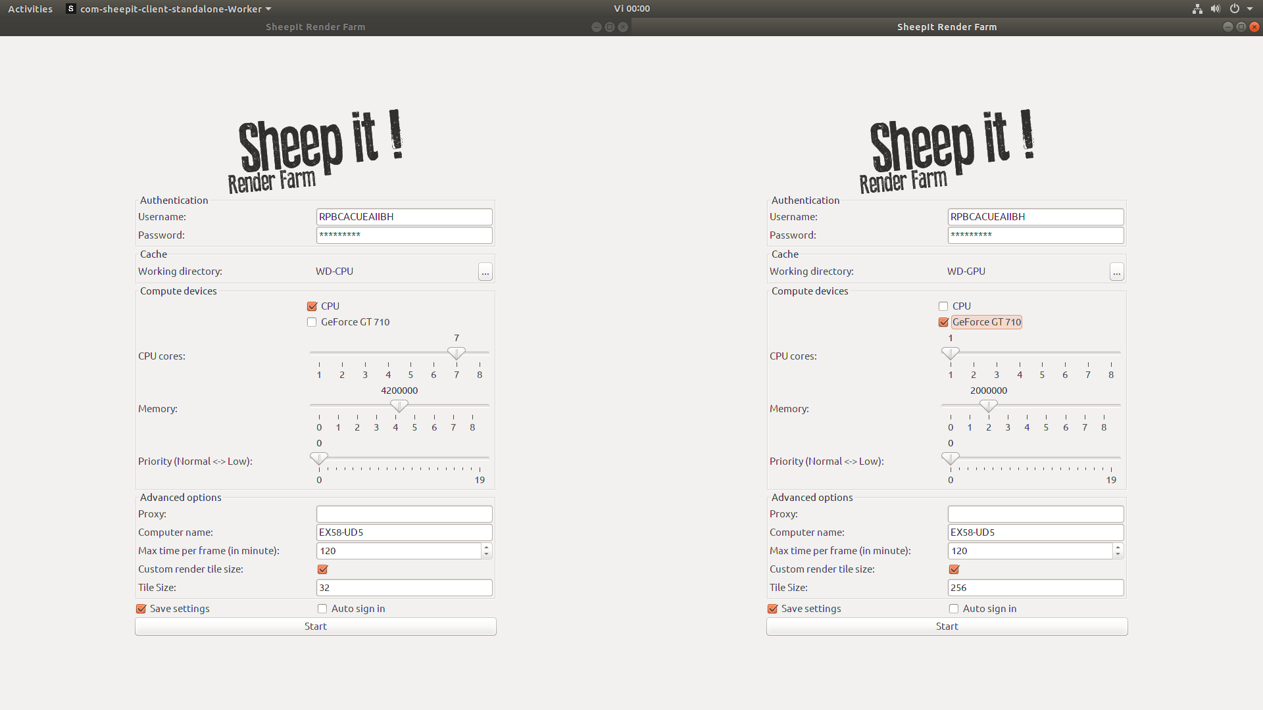Uncheck CPU compute device in left window
The width and height of the screenshot is (1263, 710).
(x=312, y=306)
